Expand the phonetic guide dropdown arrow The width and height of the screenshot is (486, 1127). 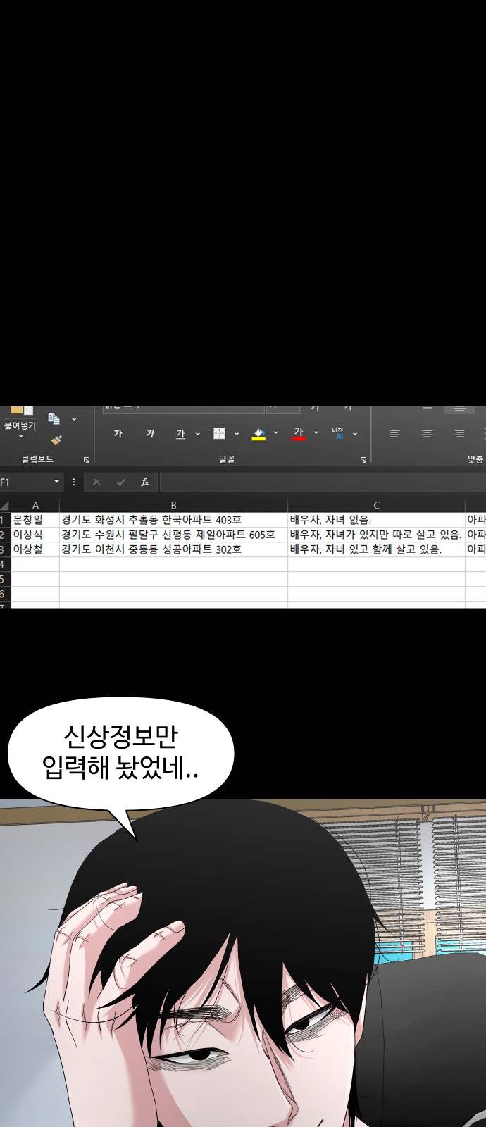355,434
